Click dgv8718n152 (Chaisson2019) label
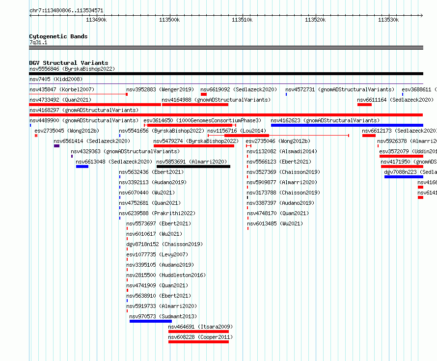The height and width of the screenshot is (361, 437). (x=164, y=244)
